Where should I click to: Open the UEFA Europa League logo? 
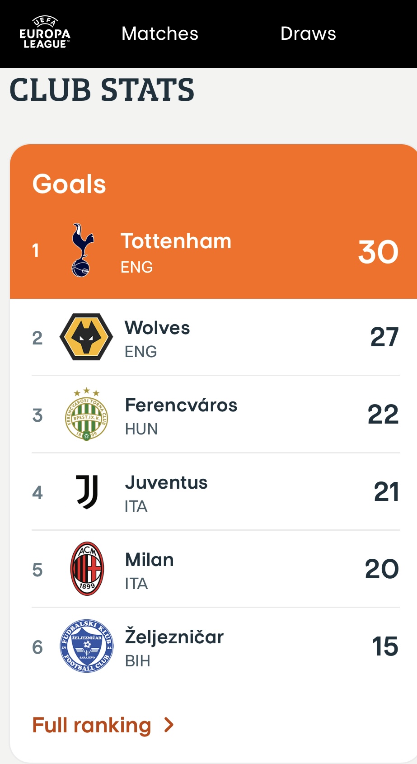point(45,33)
